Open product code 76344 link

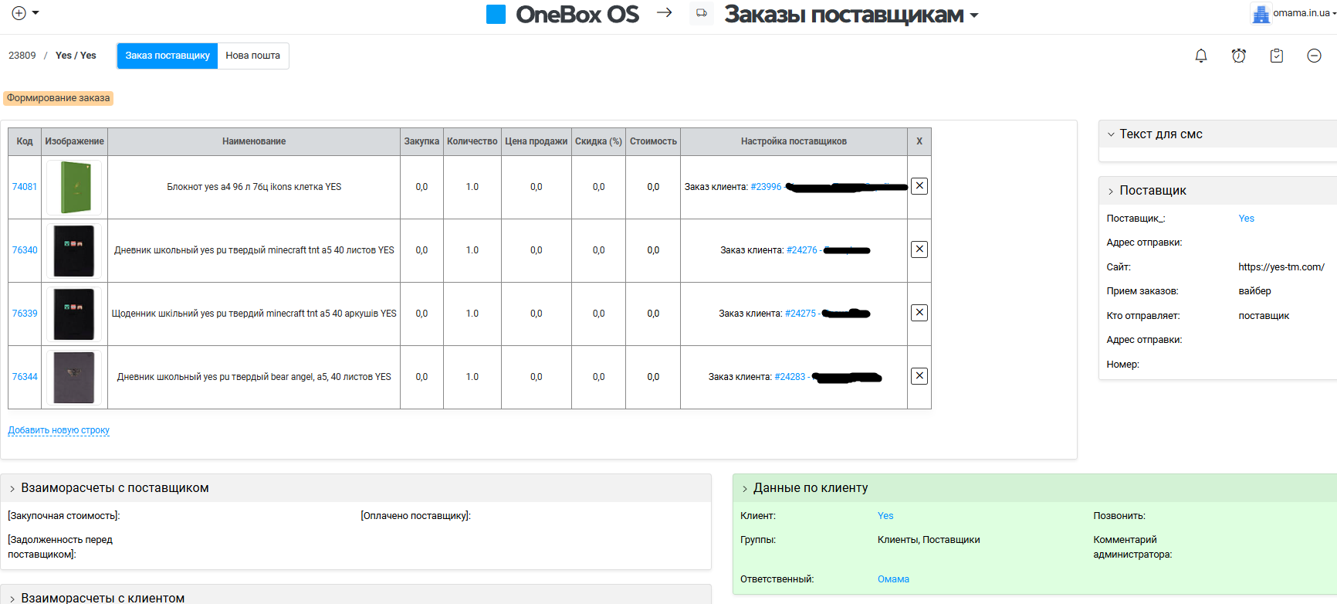pyautogui.click(x=25, y=377)
